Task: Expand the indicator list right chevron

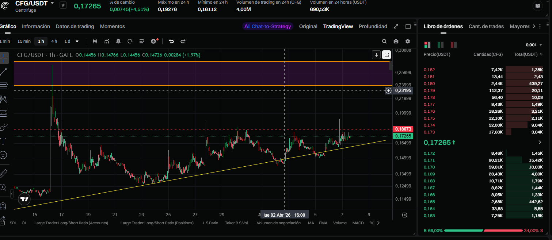Action: 378,223
